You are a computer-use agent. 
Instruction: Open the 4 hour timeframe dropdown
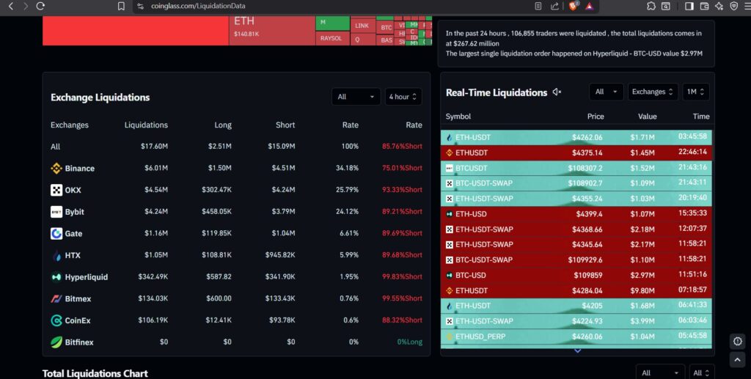pos(403,97)
